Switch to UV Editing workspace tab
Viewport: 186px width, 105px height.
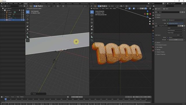43,4
